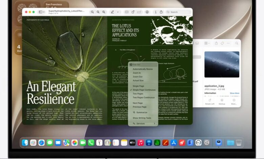Open Music from the Dock
This screenshot has height=159, width=264.
coord(140,143)
